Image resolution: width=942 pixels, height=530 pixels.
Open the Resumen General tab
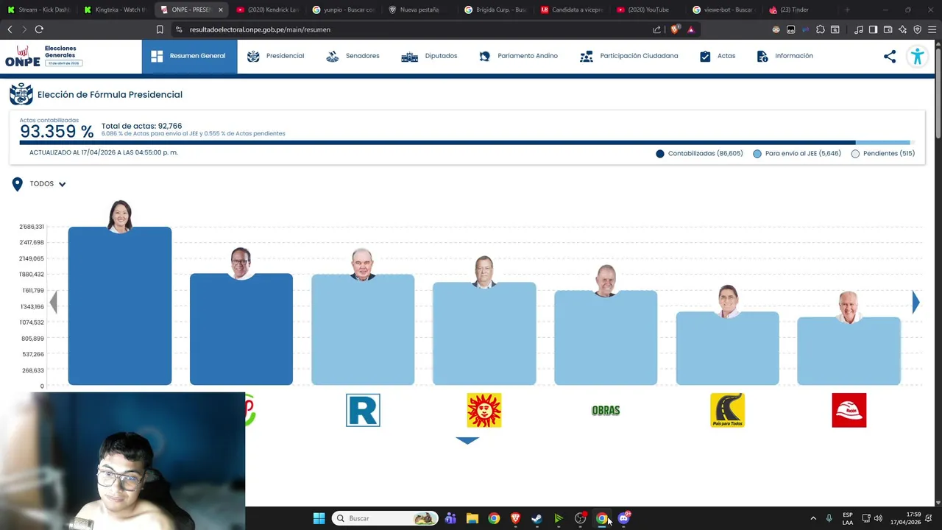(x=189, y=56)
